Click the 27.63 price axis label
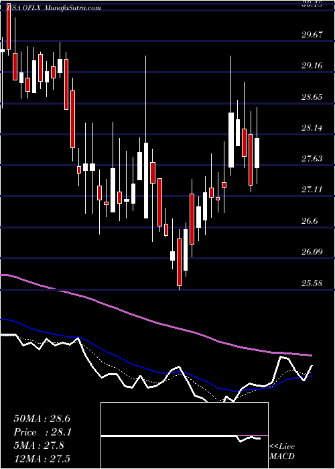 pyautogui.click(x=312, y=159)
